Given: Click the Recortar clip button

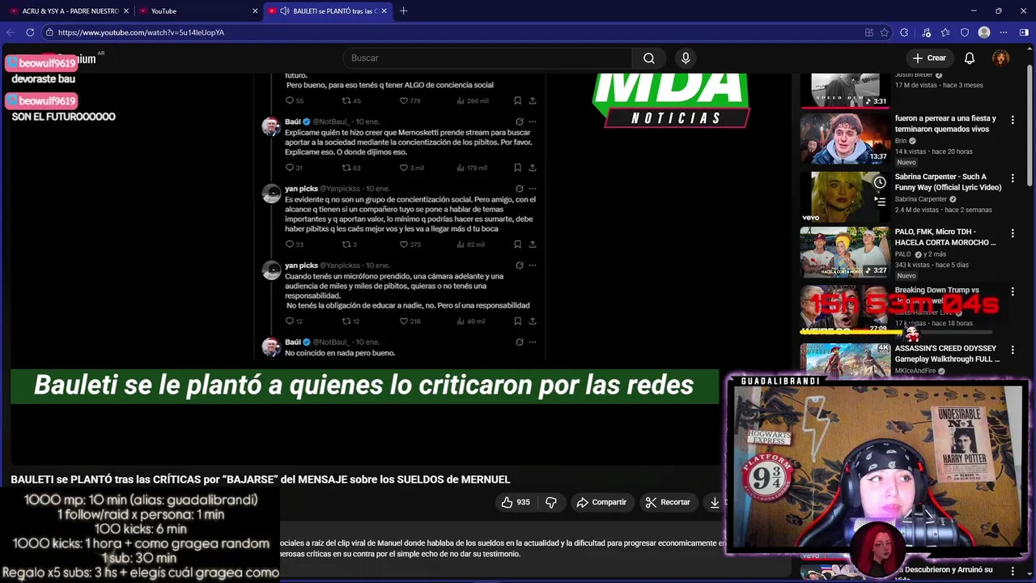Looking at the screenshot, I should tap(668, 502).
